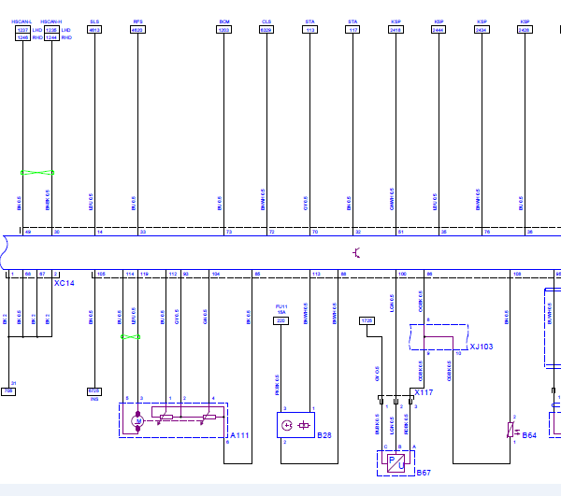The image size is (561, 496).
Task: Click the XJ103 dashed splice box
Action: [x=439, y=337]
